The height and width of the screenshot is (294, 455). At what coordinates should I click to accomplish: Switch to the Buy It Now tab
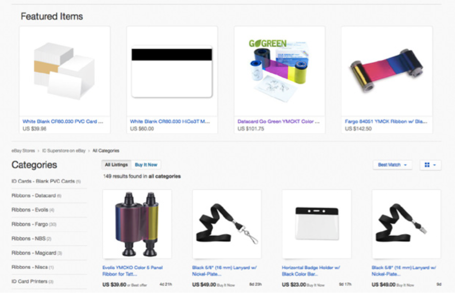point(146,165)
